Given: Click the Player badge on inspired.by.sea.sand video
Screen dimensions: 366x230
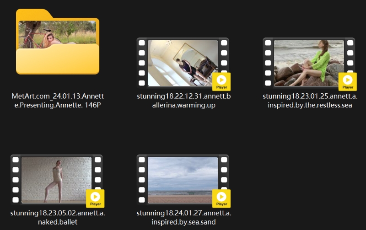Looking at the screenshot, I should (221, 198).
